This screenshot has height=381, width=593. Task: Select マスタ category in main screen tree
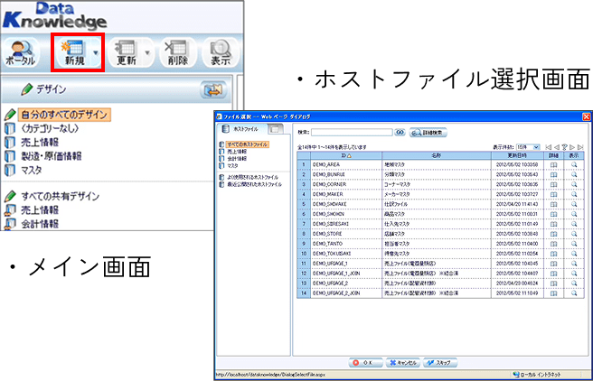32,171
